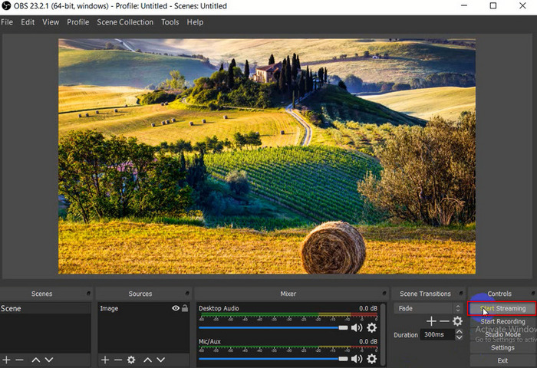
Task: Remove scene transition minus icon
Action: [444, 321]
